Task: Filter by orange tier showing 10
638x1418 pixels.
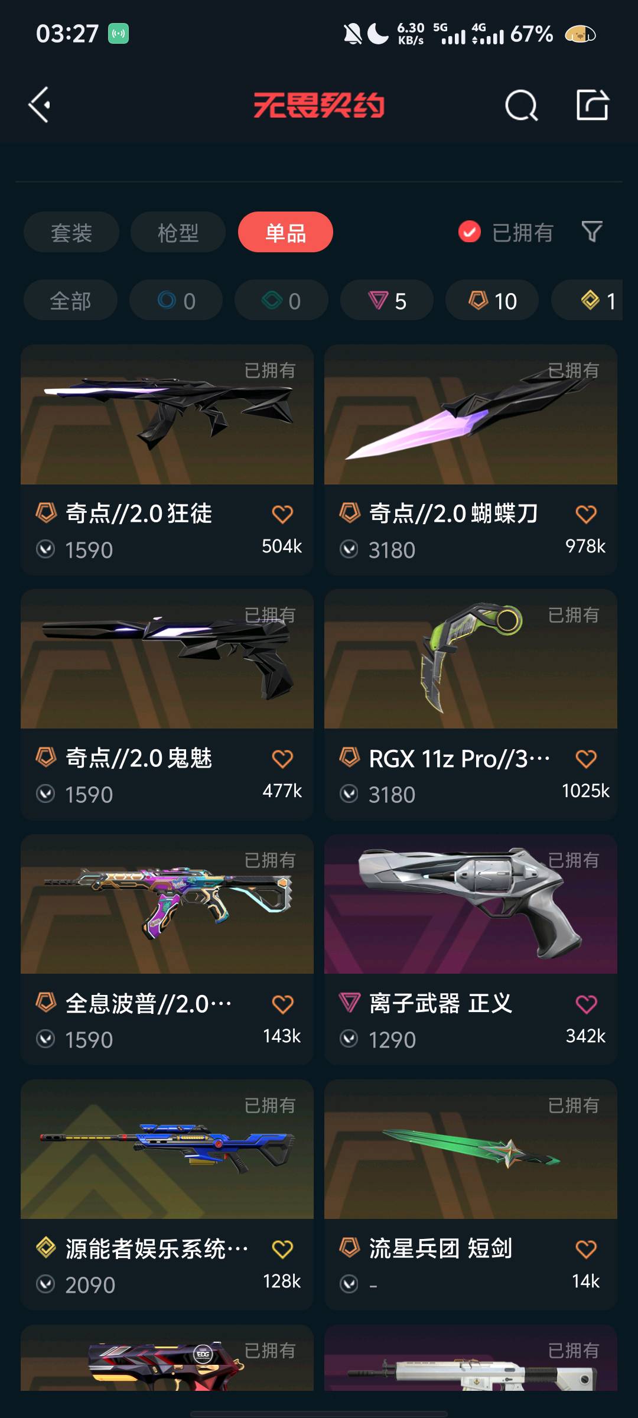Action: coord(492,301)
